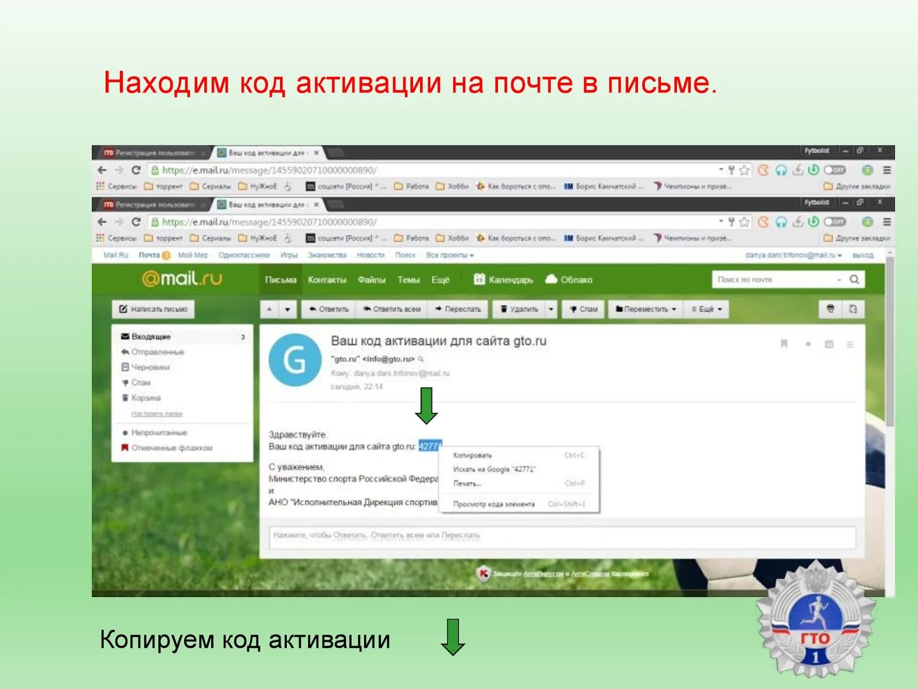
Task: Expand the Все проекты dropdown
Action: point(450,255)
